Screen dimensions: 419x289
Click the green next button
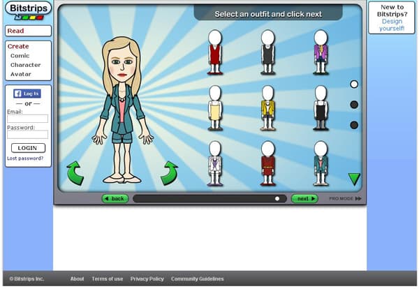coord(304,199)
